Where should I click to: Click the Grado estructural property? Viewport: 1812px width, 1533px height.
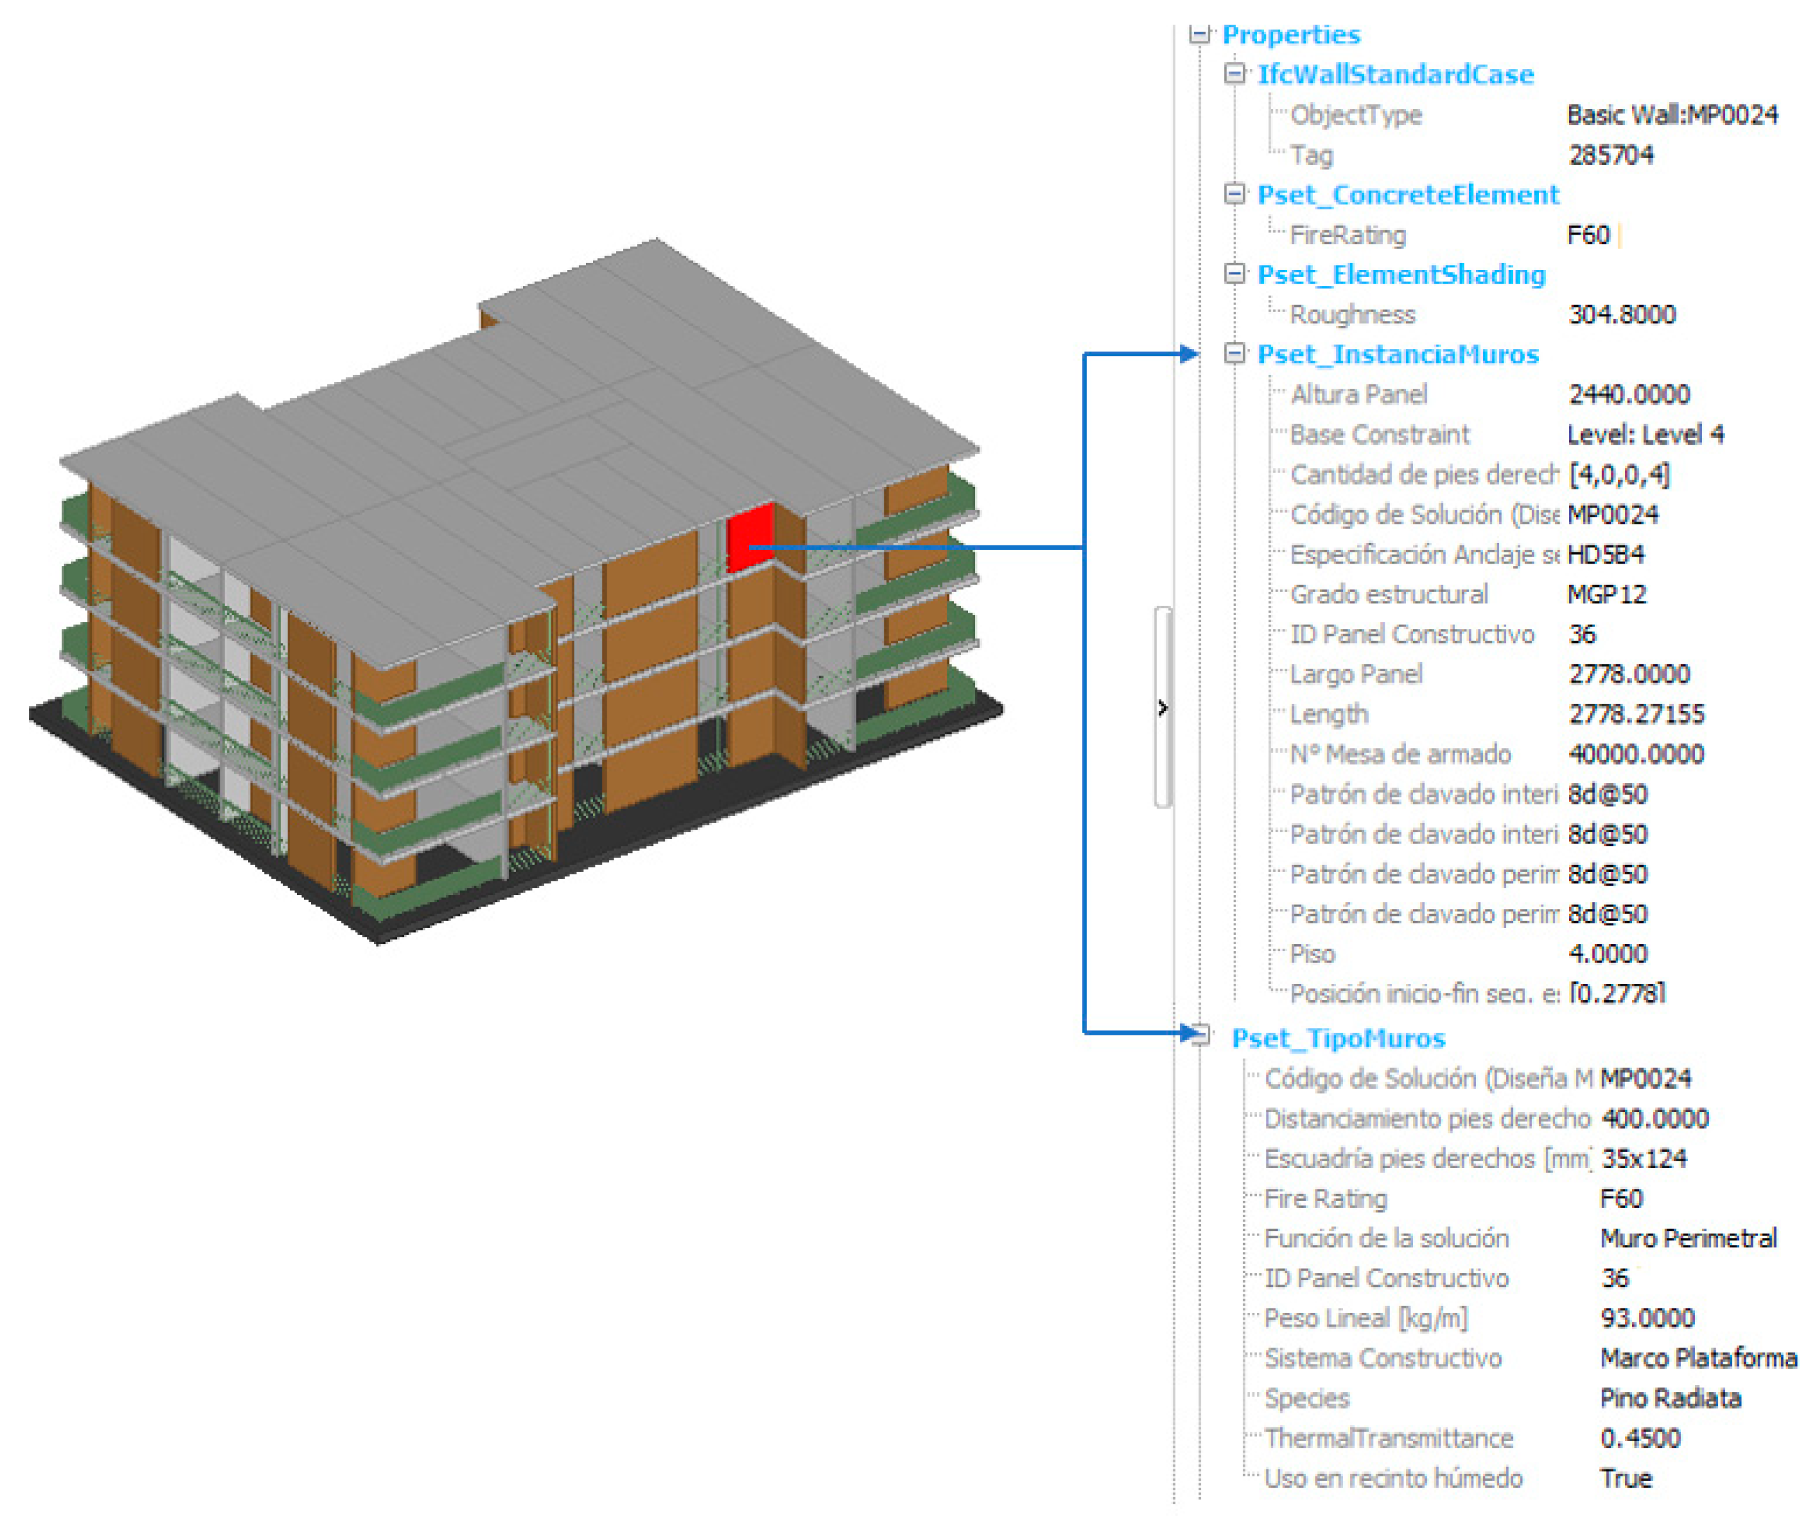click(1388, 594)
